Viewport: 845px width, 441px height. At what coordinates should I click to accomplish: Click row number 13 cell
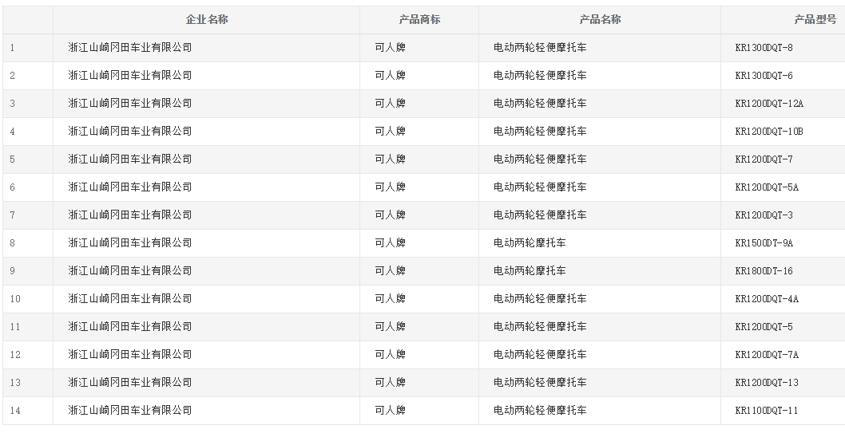pyautogui.click(x=28, y=384)
